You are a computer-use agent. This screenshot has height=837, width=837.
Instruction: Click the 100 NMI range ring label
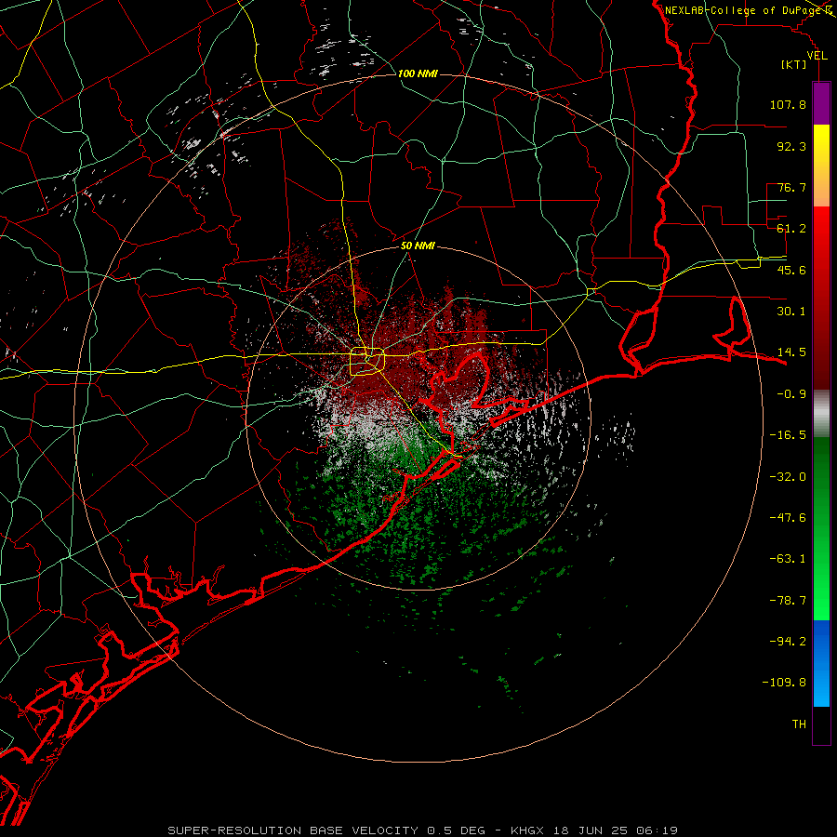pyautogui.click(x=418, y=73)
